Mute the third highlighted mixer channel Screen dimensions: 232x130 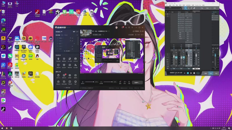point(191,53)
